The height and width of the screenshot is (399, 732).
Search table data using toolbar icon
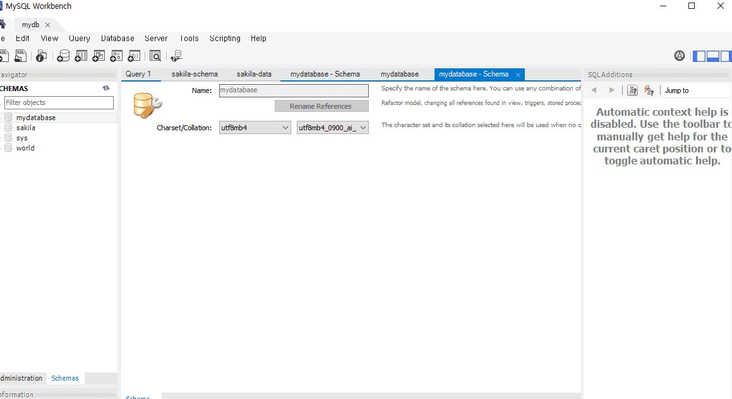[155, 56]
